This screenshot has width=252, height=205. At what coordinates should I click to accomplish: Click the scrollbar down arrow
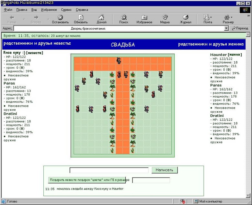click(248, 195)
